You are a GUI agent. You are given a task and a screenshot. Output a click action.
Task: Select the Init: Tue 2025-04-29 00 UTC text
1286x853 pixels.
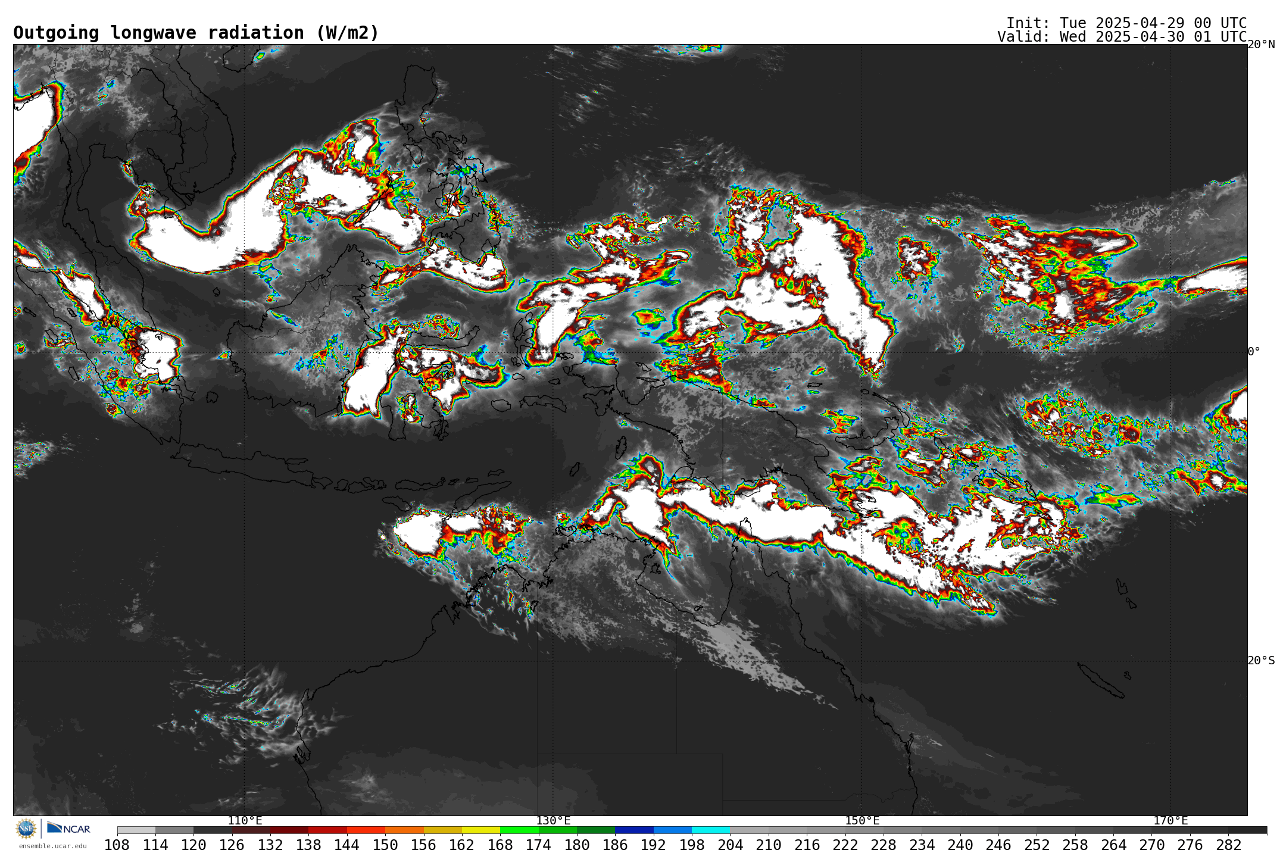coord(1126,23)
